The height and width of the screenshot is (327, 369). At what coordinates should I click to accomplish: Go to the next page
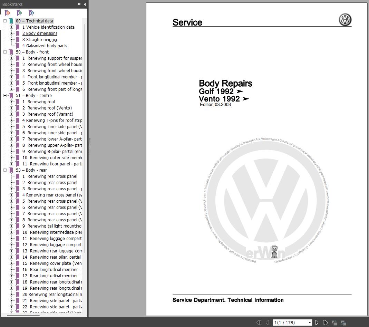317,323
